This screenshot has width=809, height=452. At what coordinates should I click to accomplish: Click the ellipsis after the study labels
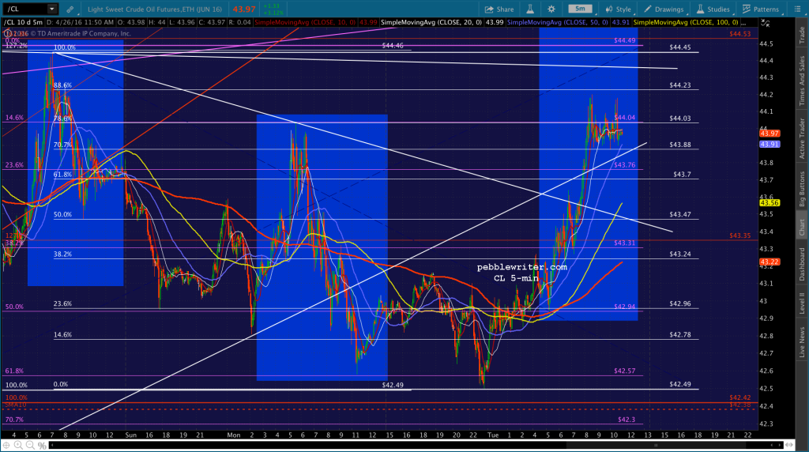(743, 23)
